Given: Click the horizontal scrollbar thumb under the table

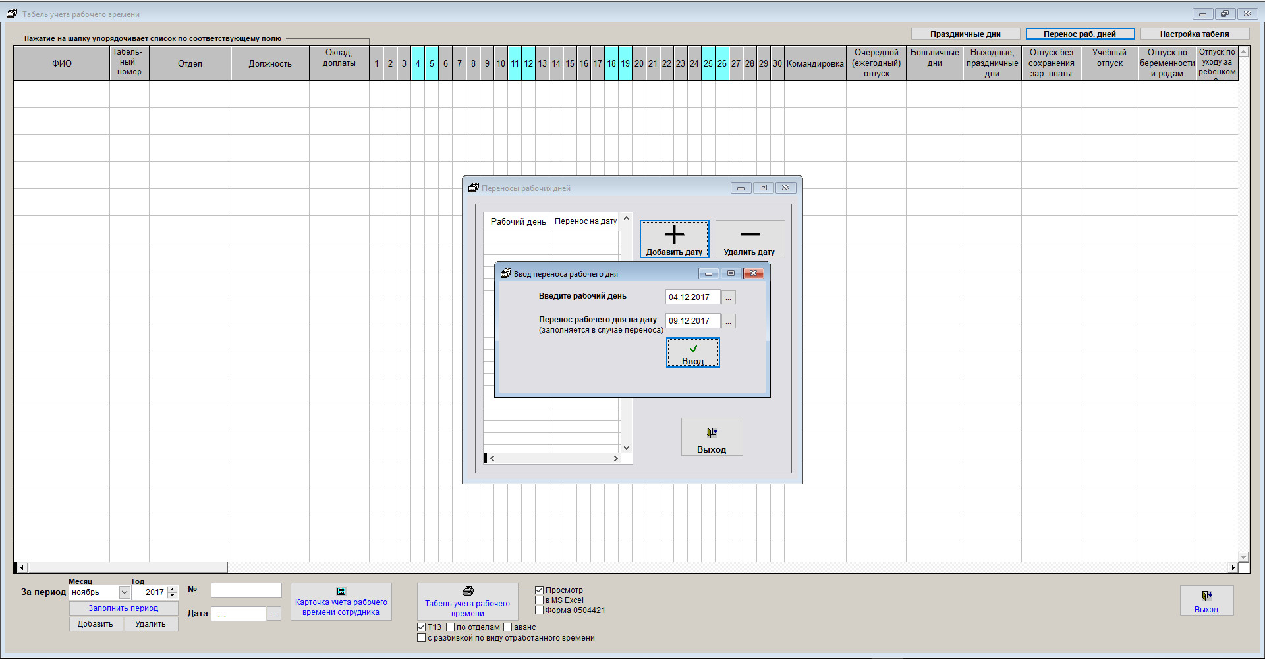Looking at the screenshot, I should point(126,567).
